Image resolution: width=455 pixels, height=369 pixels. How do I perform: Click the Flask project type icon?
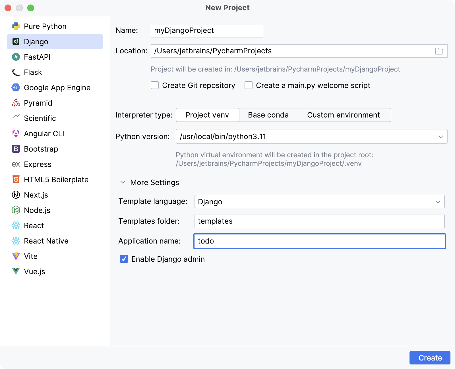pos(16,72)
